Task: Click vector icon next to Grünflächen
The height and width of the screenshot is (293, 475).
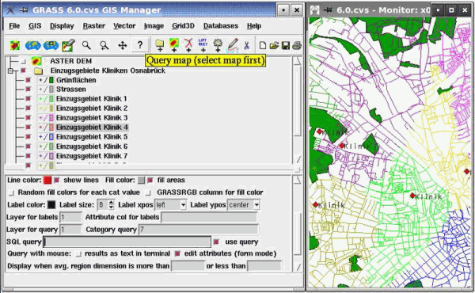Action: coord(46,80)
